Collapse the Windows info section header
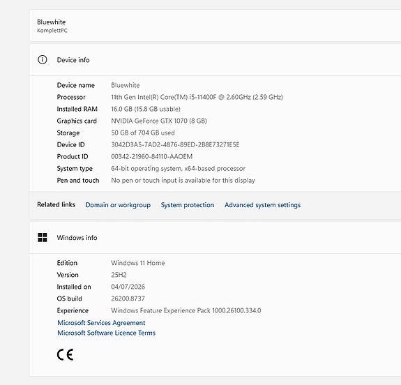Image resolution: width=401 pixels, height=385 pixels. click(215, 238)
